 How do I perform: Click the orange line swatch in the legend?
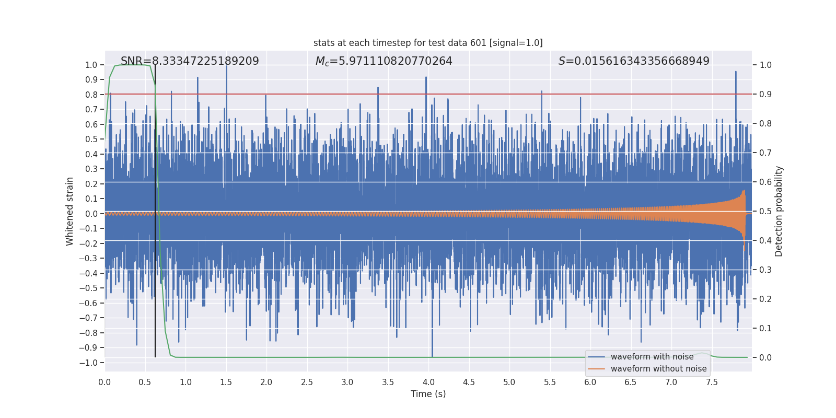596,369
